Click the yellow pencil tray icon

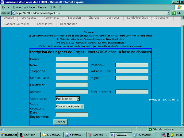[172, 135]
